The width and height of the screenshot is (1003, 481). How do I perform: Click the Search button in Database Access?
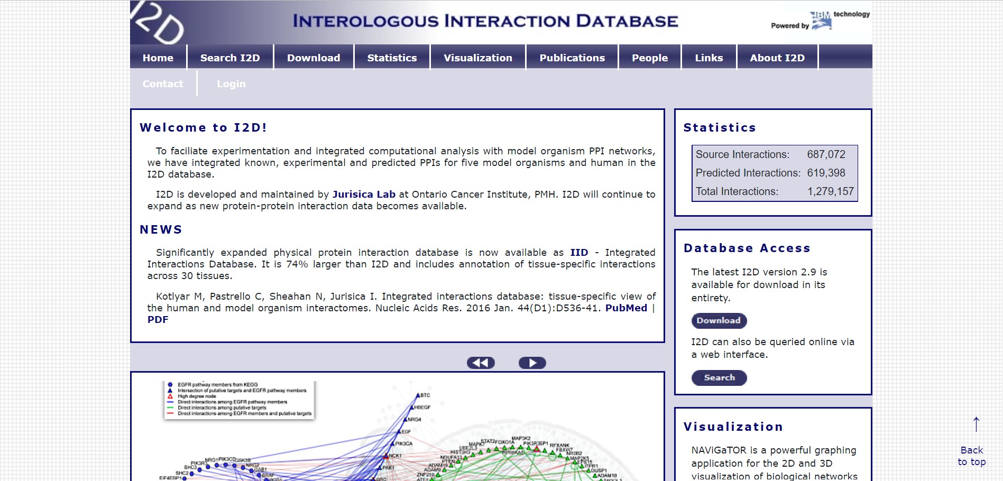[x=719, y=377]
